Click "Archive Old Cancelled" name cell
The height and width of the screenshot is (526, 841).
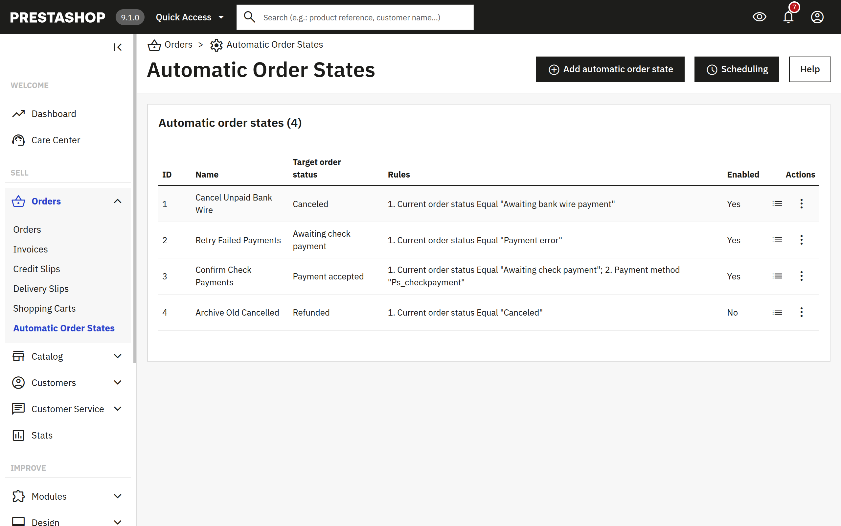coord(237,312)
